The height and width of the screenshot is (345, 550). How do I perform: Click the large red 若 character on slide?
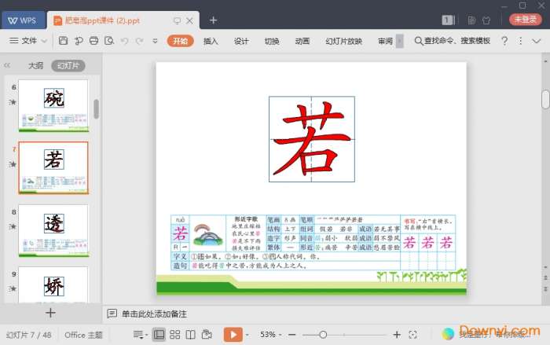tap(311, 139)
